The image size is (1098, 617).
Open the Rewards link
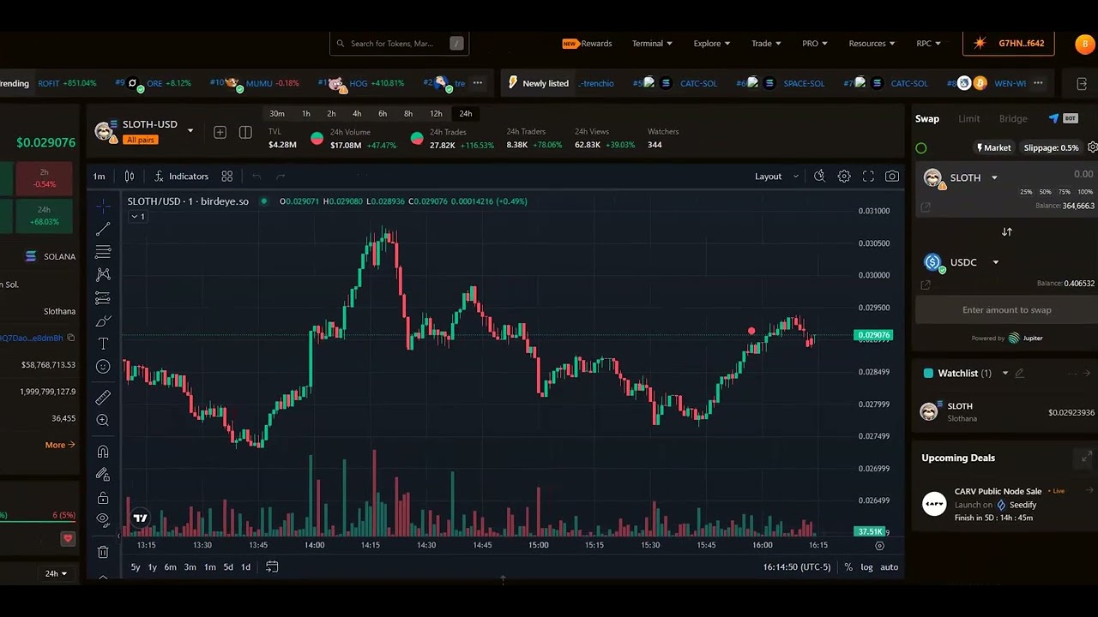pyautogui.click(x=588, y=44)
